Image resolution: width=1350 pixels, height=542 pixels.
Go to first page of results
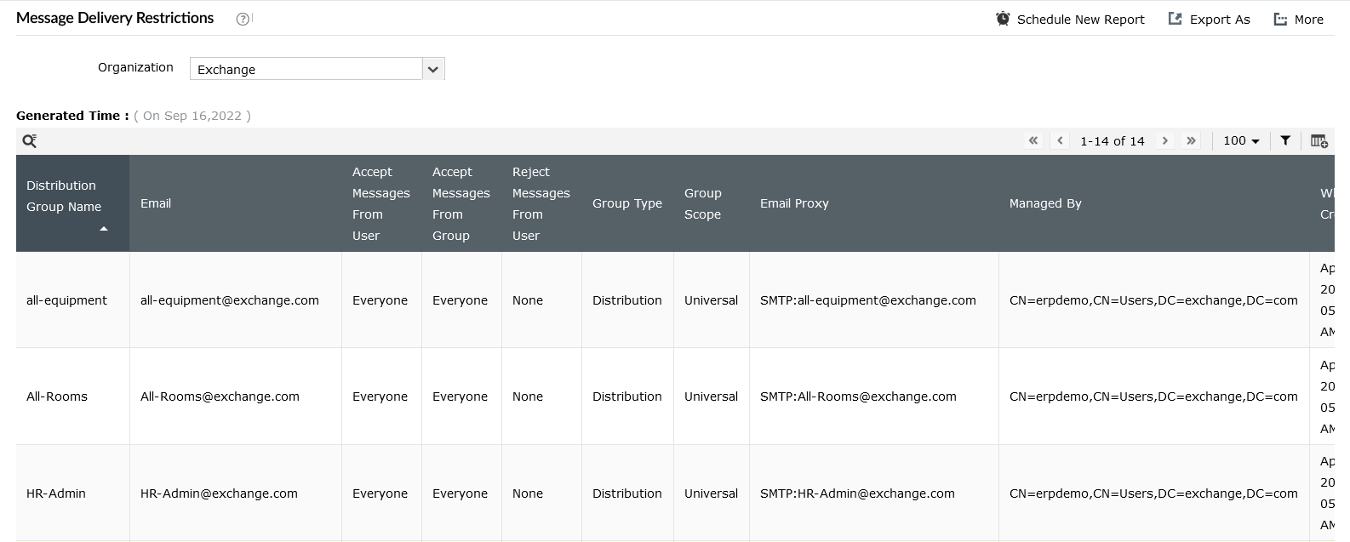[x=1033, y=141]
